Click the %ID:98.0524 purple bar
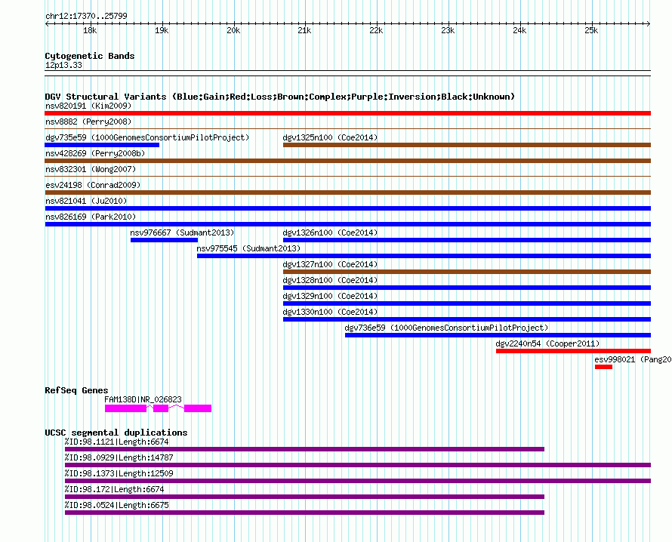This screenshot has height=542, width=672. 305,513
